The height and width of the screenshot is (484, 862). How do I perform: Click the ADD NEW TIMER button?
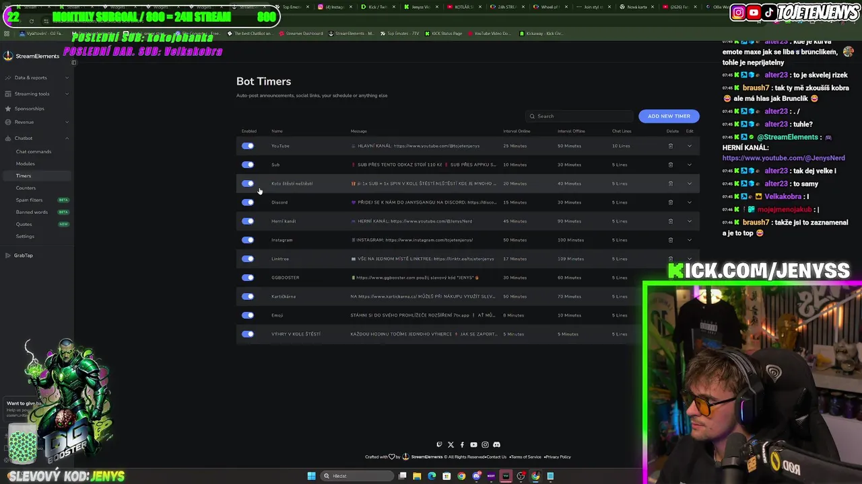click(x=669, y=116)
